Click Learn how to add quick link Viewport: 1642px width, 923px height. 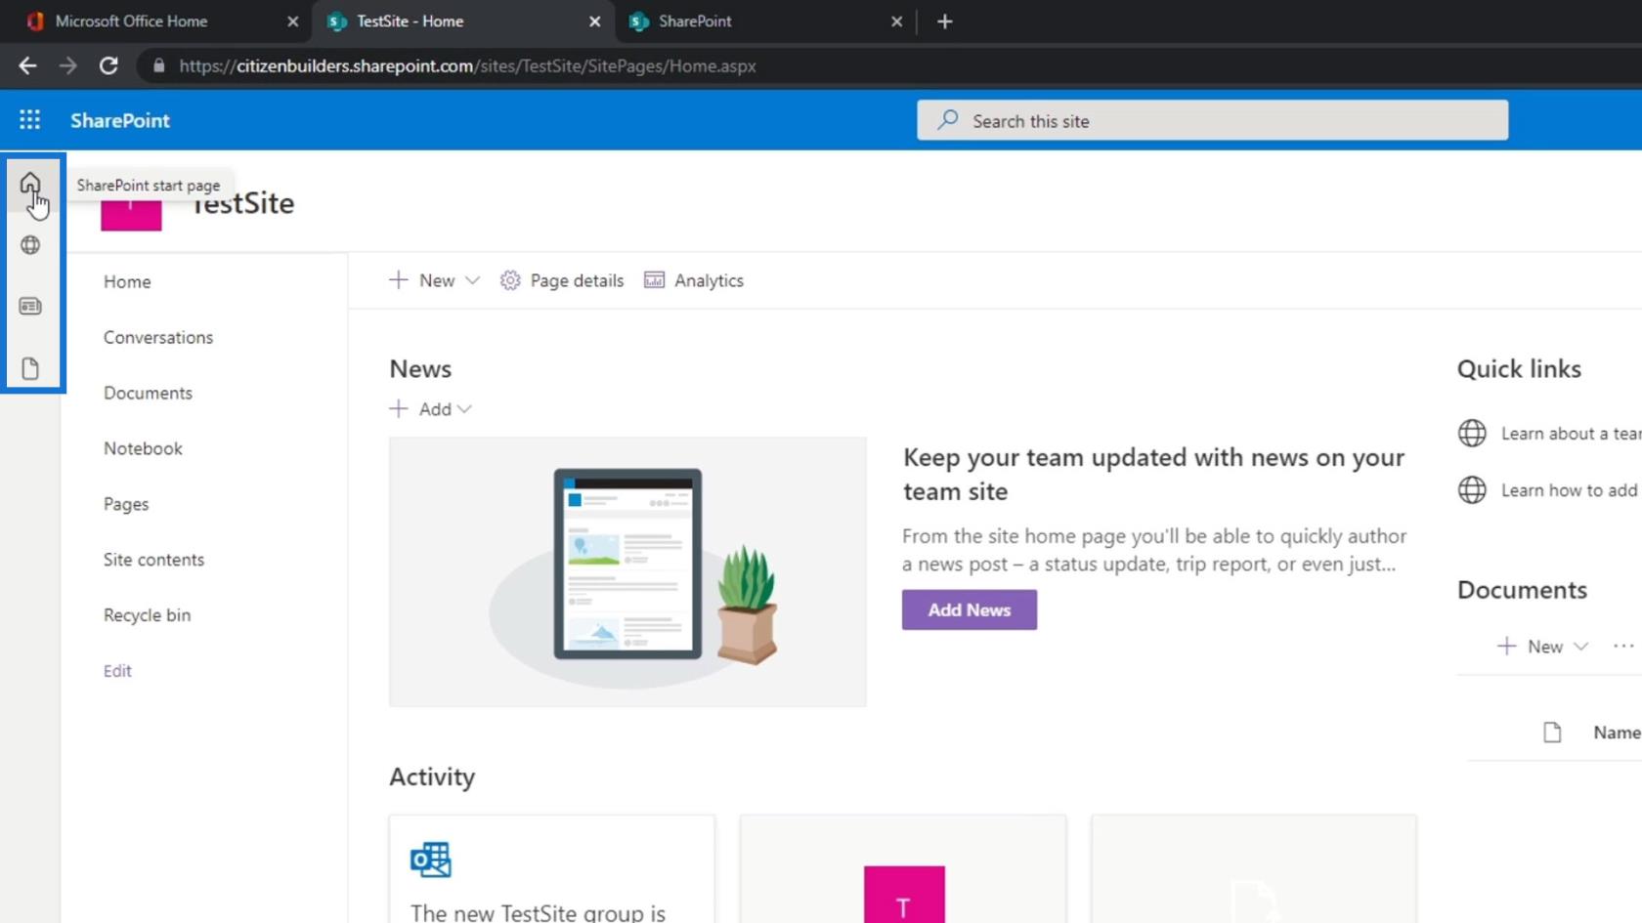point(1569,489)
